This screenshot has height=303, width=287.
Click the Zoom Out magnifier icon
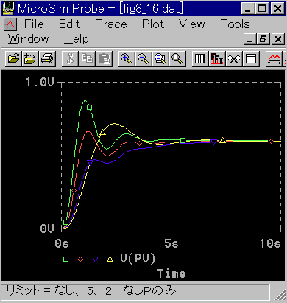143,59
